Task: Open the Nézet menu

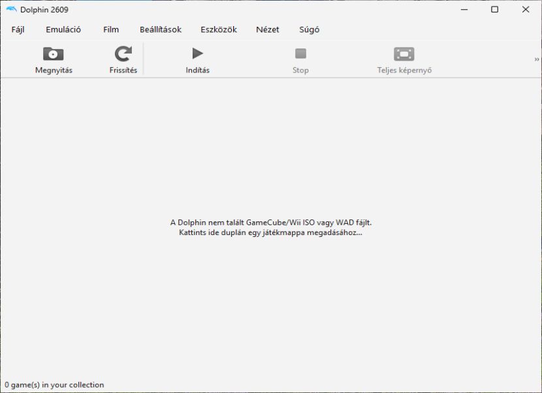Action: 268,30
